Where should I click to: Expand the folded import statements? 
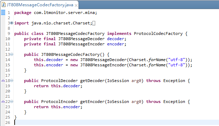[x=12, y=23]
